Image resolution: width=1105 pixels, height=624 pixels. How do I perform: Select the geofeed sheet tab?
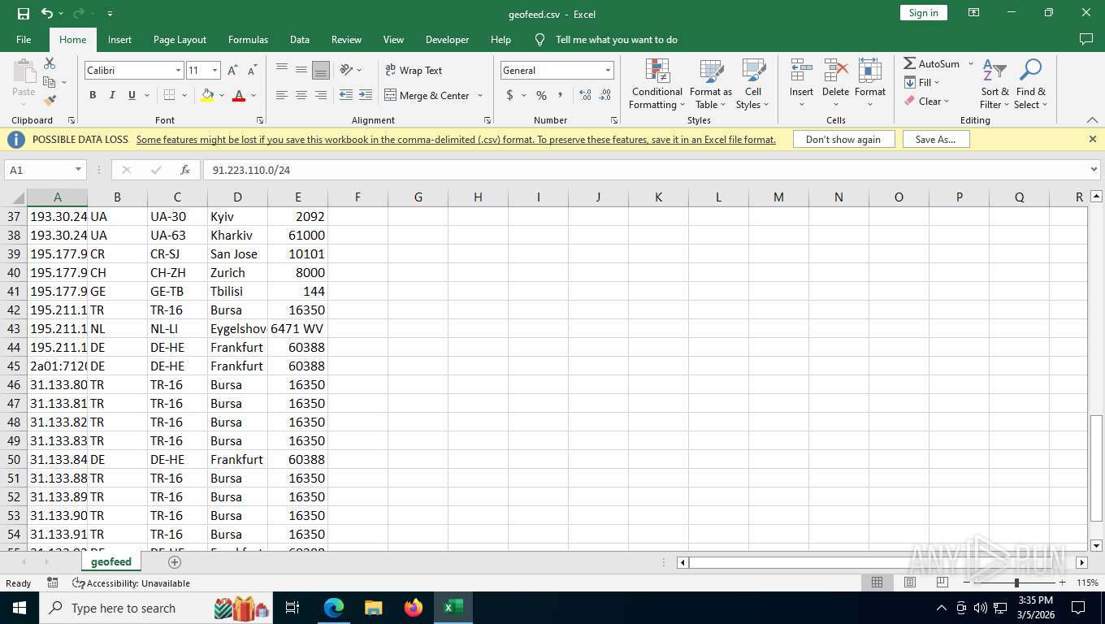coord(111,561)
